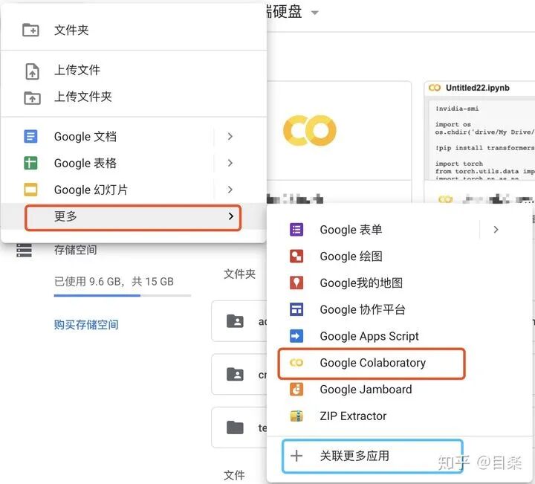Click the Google Drawings icon

[x=296, y=256]
